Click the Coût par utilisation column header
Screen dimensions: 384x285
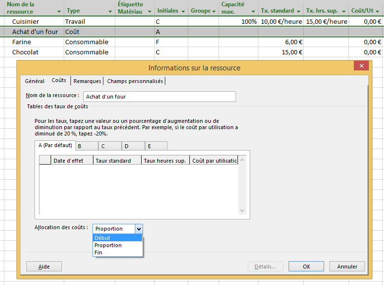click(214, 160)
